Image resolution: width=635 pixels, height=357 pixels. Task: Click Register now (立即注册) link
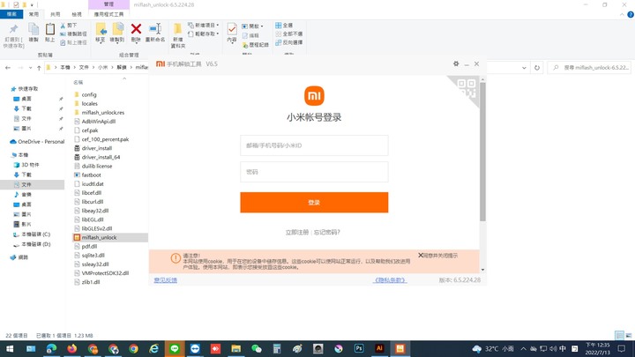tap(297, 233)
